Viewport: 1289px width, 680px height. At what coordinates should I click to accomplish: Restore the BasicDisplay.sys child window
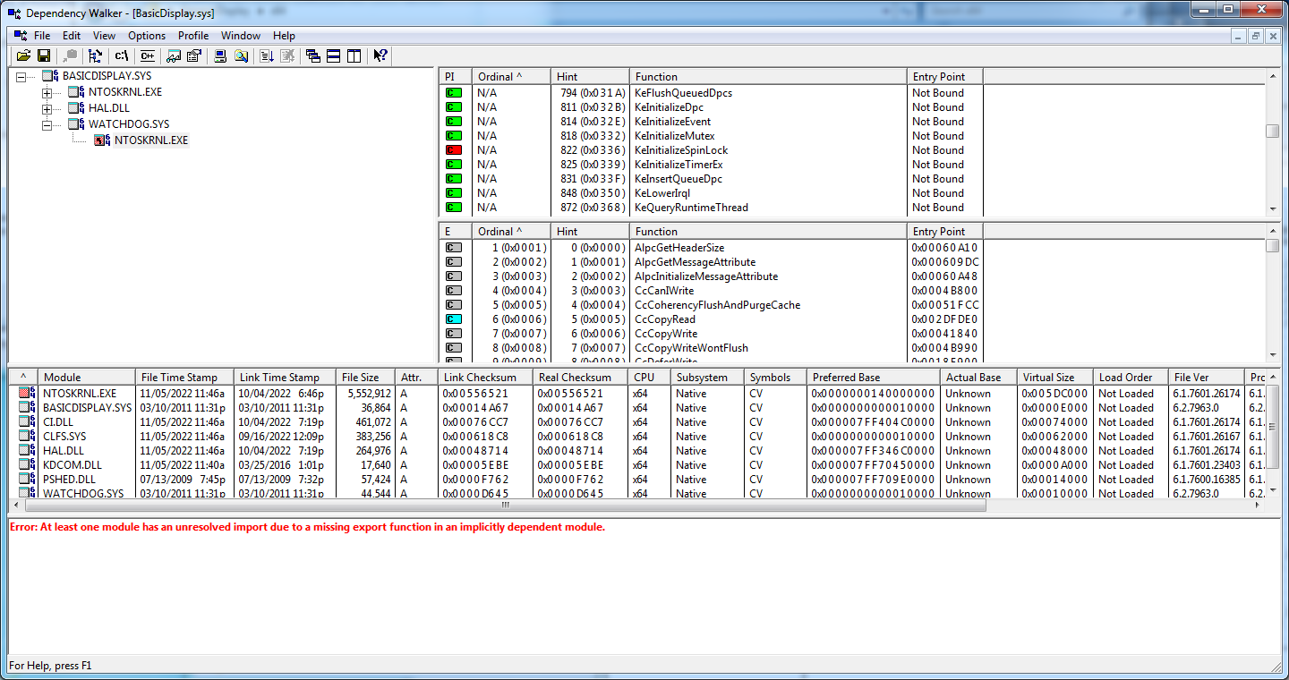coord(1255,36)
